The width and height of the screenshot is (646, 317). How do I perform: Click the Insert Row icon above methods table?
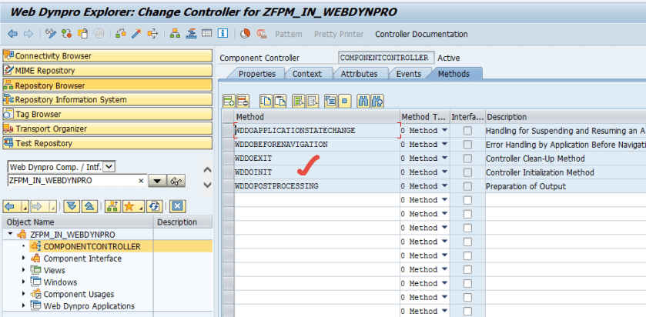[x=229, y=101]
